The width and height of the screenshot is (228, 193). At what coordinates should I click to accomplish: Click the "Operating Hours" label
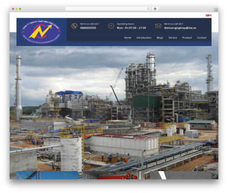[125, 24]
